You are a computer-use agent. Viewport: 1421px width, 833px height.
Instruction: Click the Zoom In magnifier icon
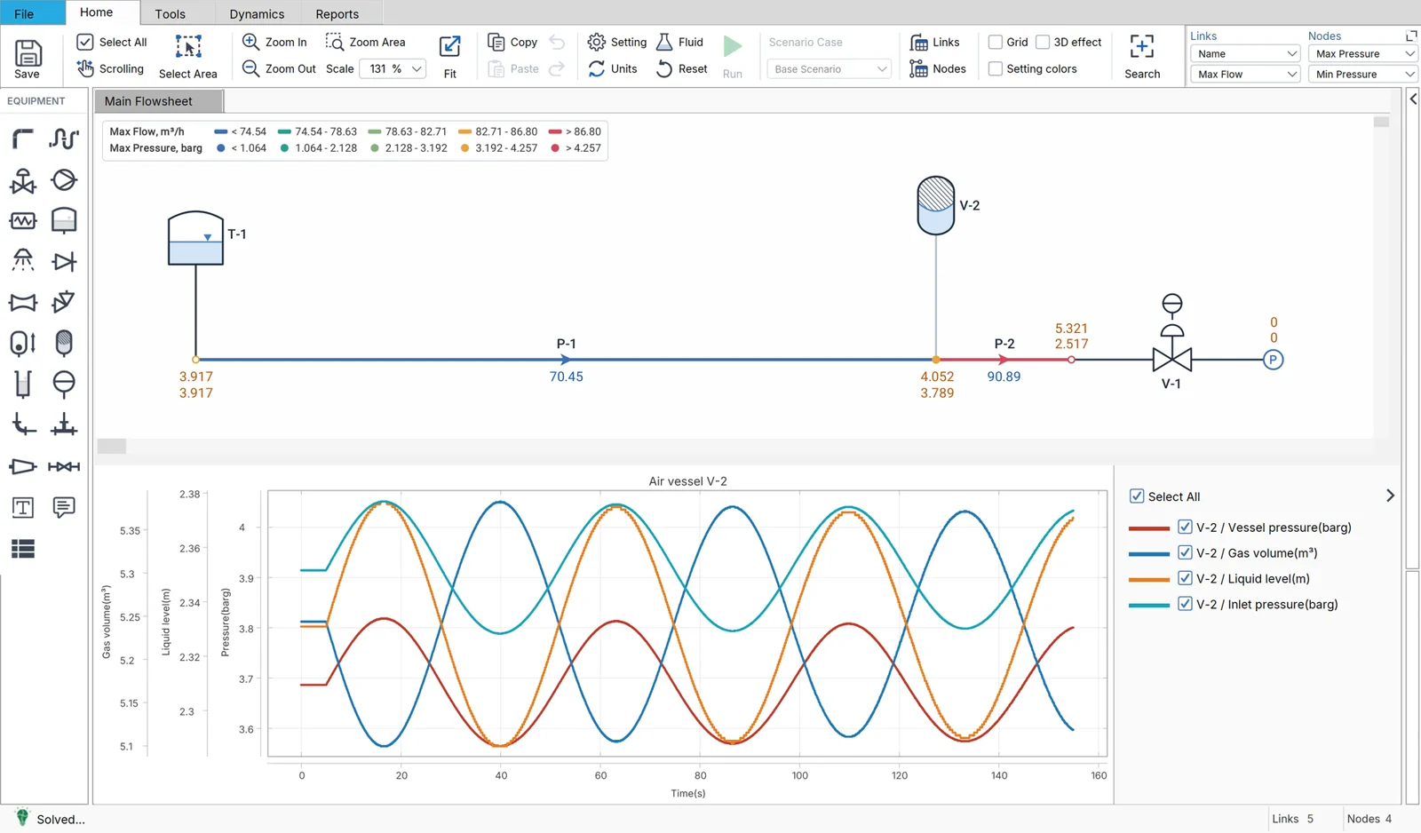[x=251, y=42]
